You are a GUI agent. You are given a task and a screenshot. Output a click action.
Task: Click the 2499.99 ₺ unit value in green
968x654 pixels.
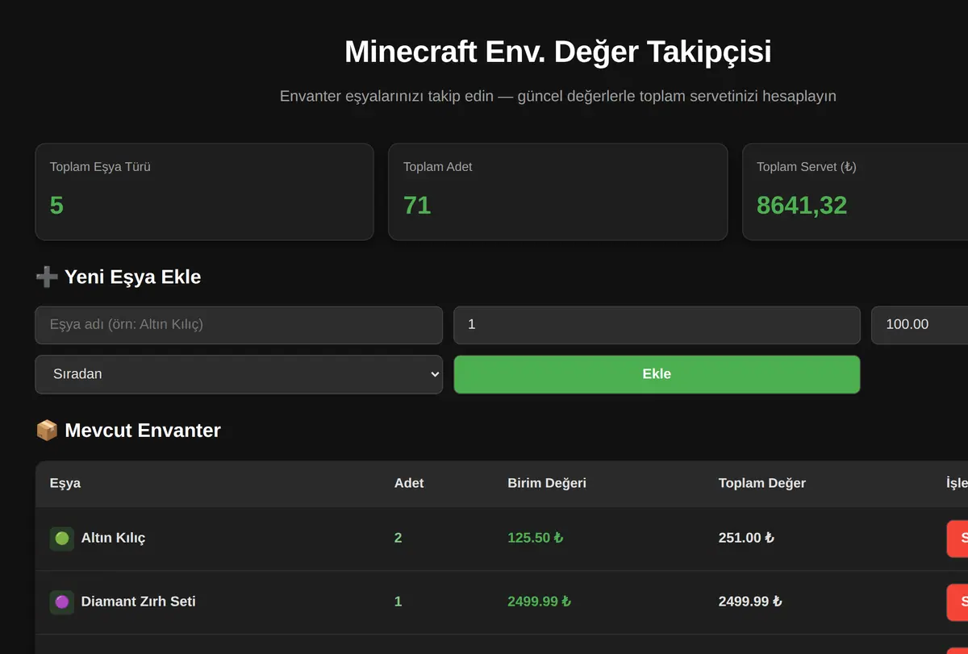click(539, 602)
